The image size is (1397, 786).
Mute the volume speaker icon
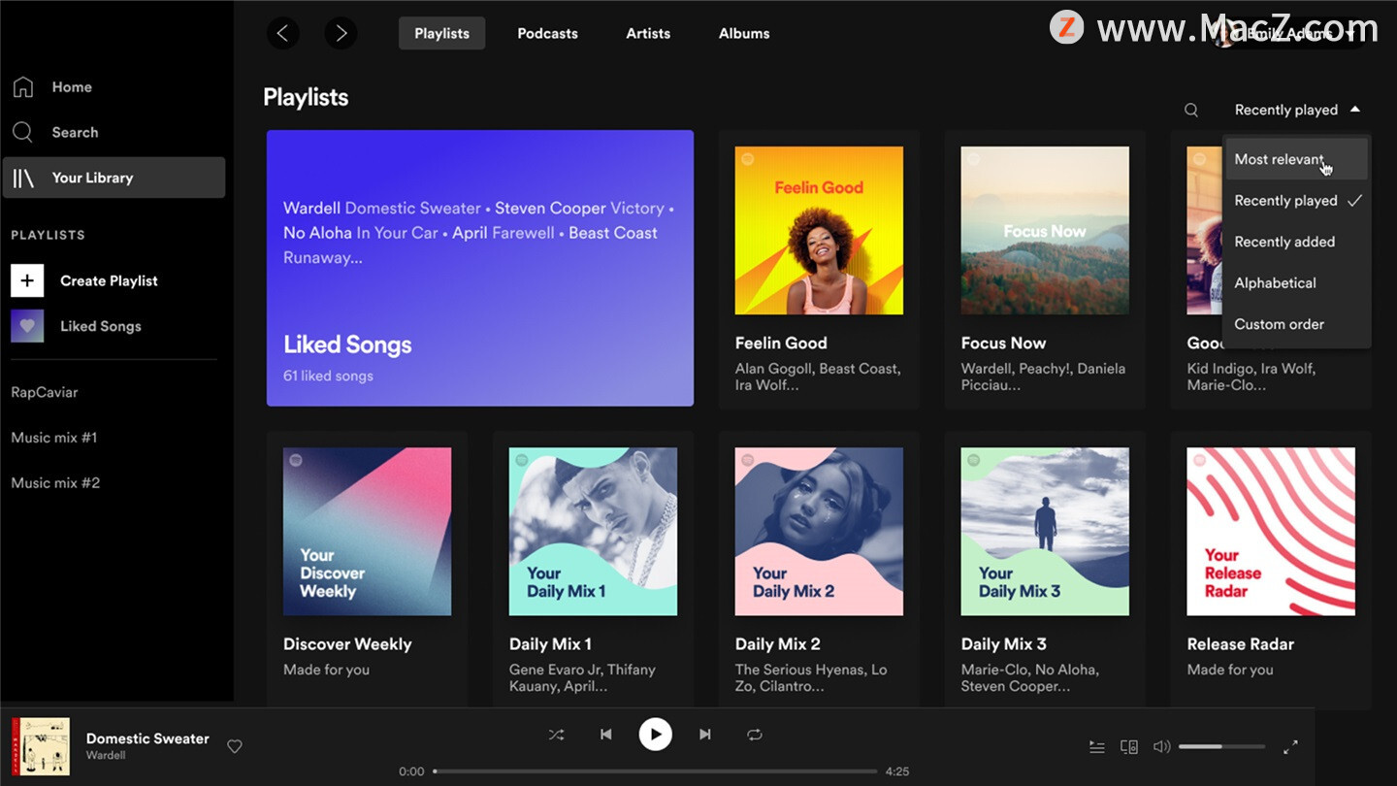click(1161, 747)
